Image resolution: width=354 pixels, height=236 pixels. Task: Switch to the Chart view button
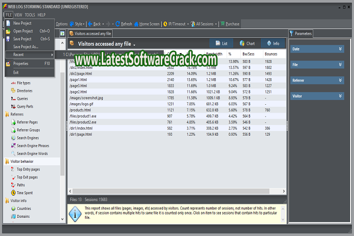pos(247,43)
